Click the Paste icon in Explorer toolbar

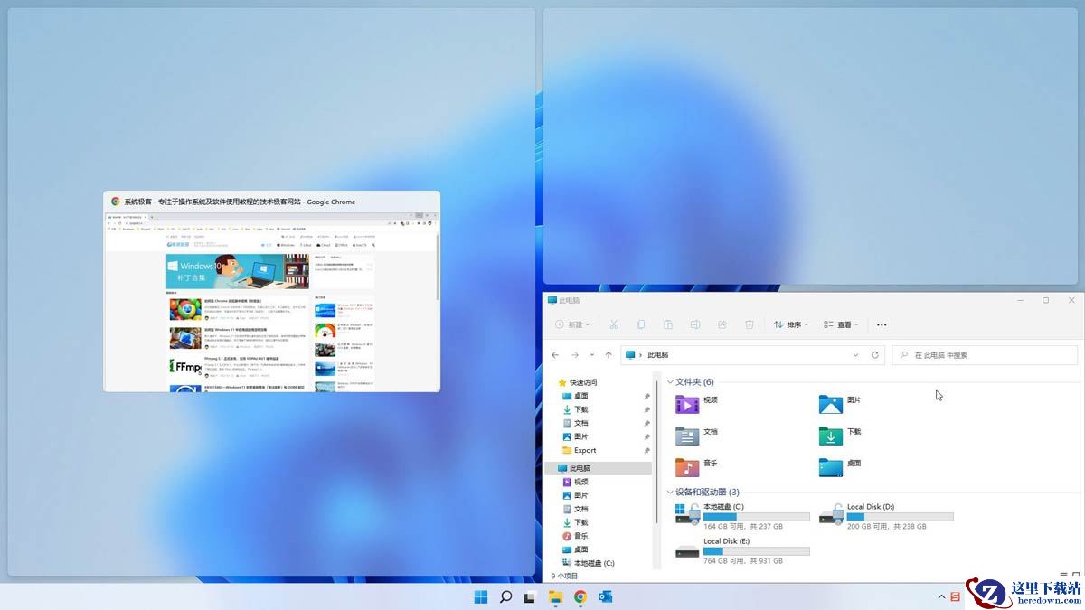tap(667, 324)
